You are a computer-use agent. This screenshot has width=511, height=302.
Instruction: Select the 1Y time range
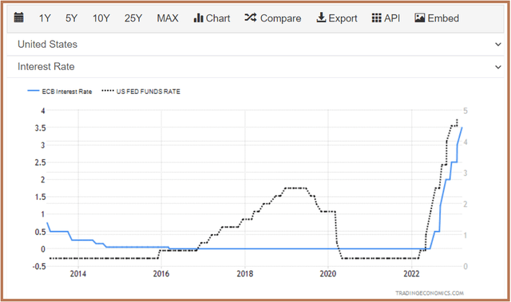click(45, 18)
